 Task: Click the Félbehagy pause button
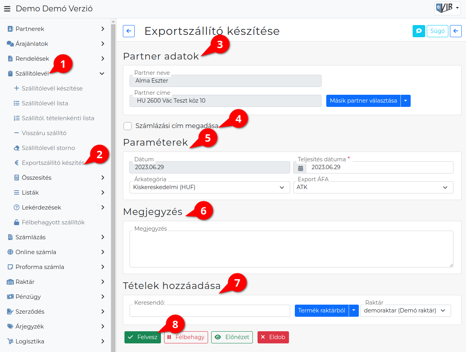[186, 337]
